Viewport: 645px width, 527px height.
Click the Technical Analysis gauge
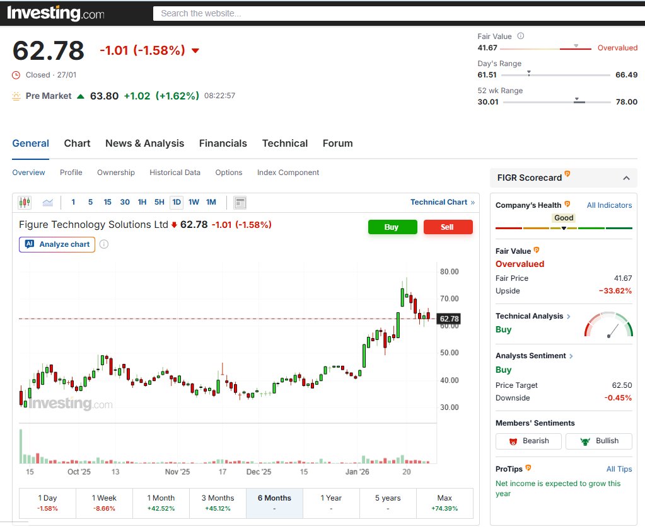[x=608, y=325]
